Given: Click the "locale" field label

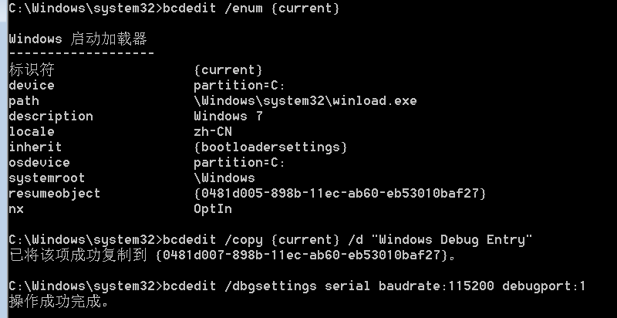Looking at the screenshot, I should pos(31,132).
